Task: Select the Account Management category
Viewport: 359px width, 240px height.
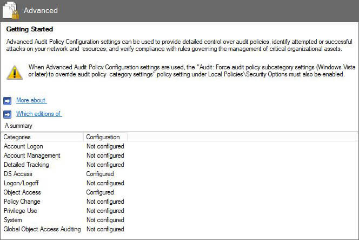Action: coord(32,155)
